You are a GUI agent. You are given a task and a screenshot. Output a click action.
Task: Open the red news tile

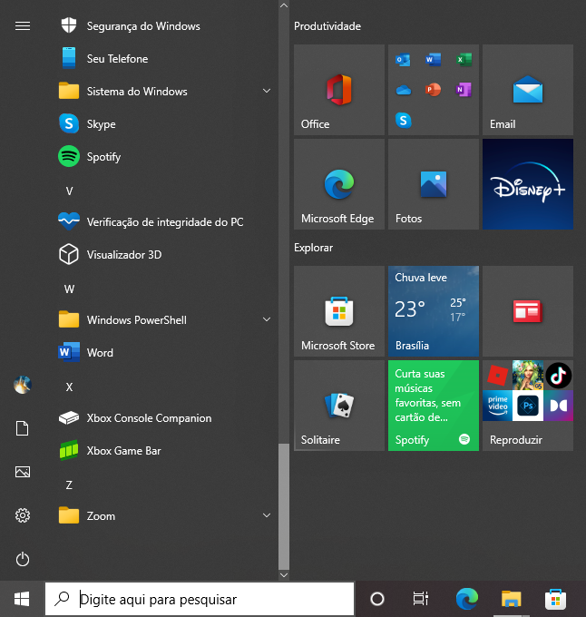[528, 311]
